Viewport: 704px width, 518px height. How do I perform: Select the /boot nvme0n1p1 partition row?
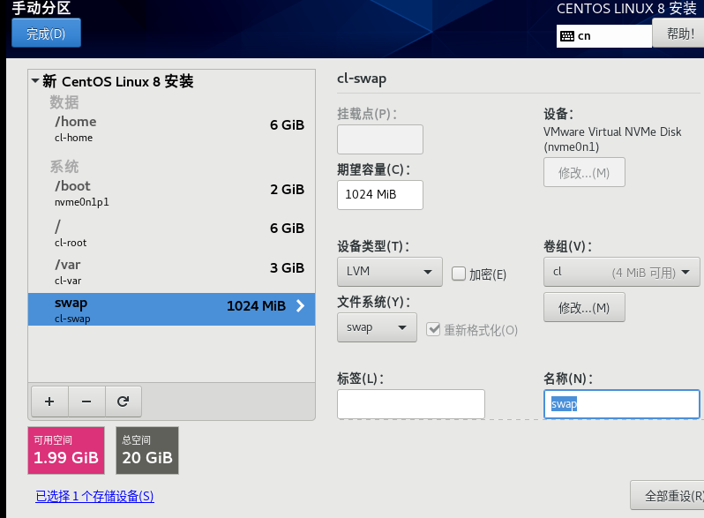tap(171, 193)
